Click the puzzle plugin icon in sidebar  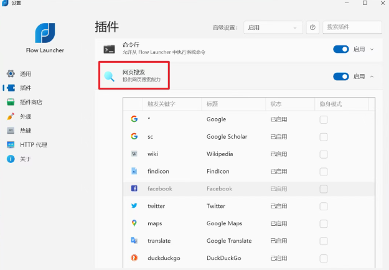[11, 88]
